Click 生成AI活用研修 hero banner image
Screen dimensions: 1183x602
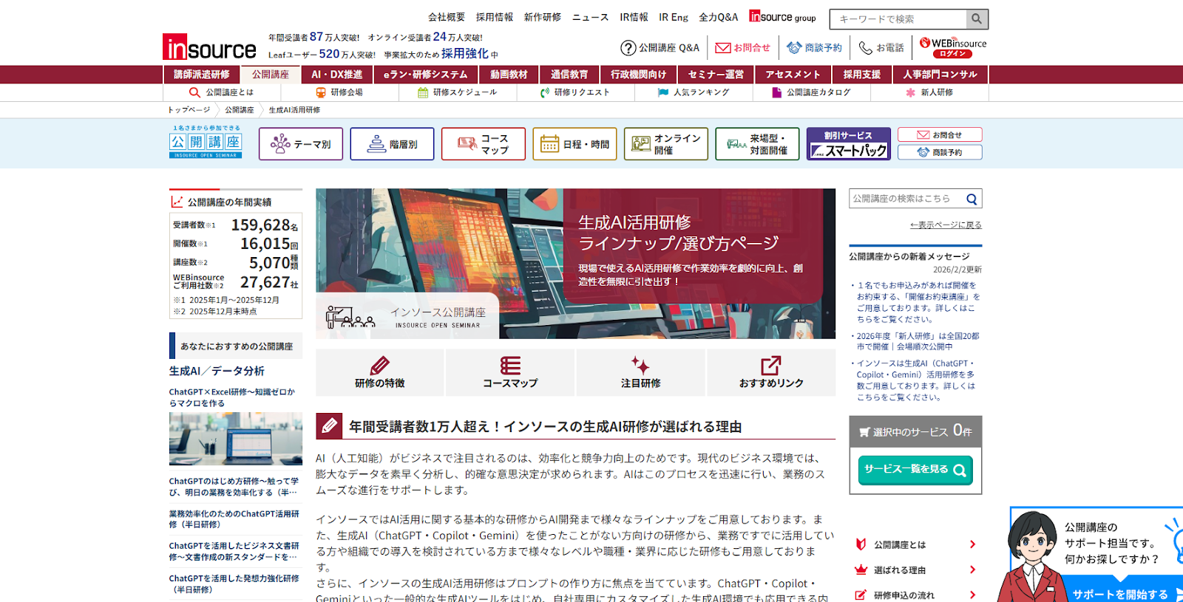pyautogui.click(x=575, y=264)
